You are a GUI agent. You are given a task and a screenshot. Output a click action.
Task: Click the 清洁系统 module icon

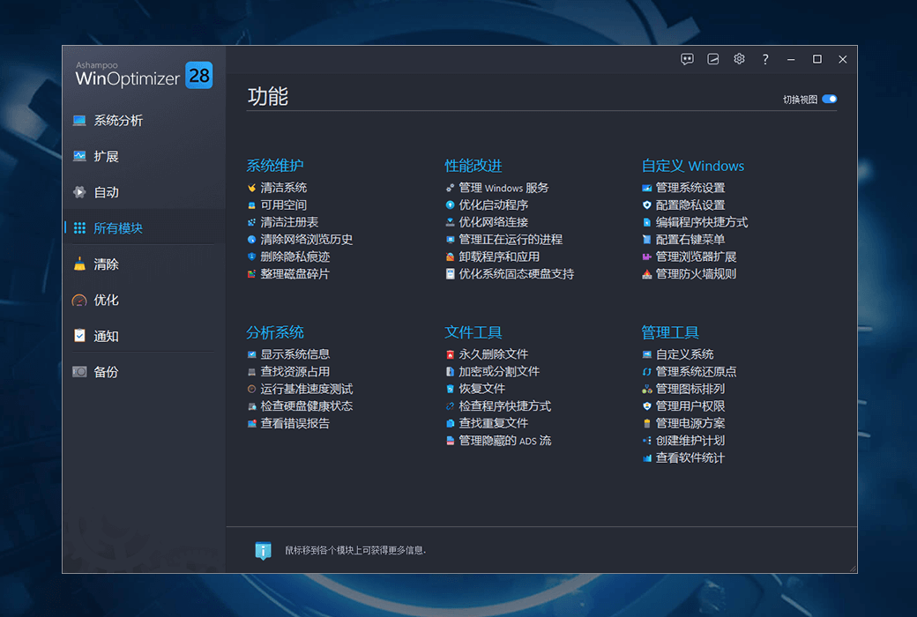pyautogui.click(x=251, y=188)
